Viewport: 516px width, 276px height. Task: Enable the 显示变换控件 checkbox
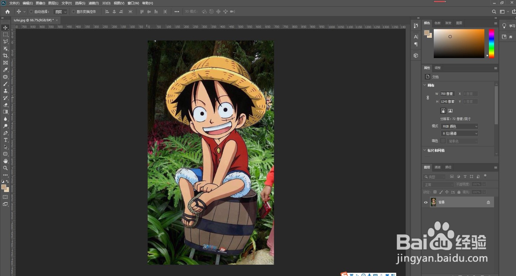(73, 12)
